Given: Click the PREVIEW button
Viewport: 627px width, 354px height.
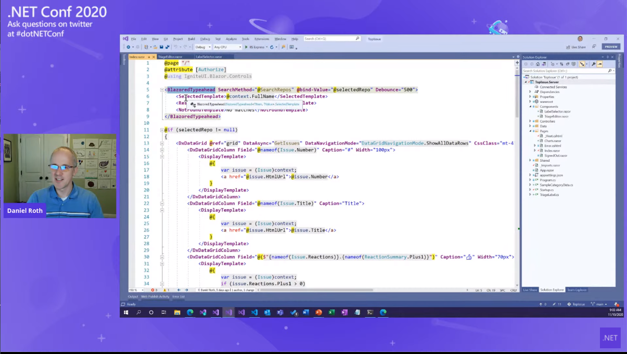Looking at the screenshot, I should point(611,47).
